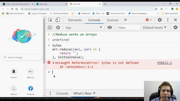This screenshot has height=101, width=180.
Task: Go back with the browser back arrow
Action: 3,9
